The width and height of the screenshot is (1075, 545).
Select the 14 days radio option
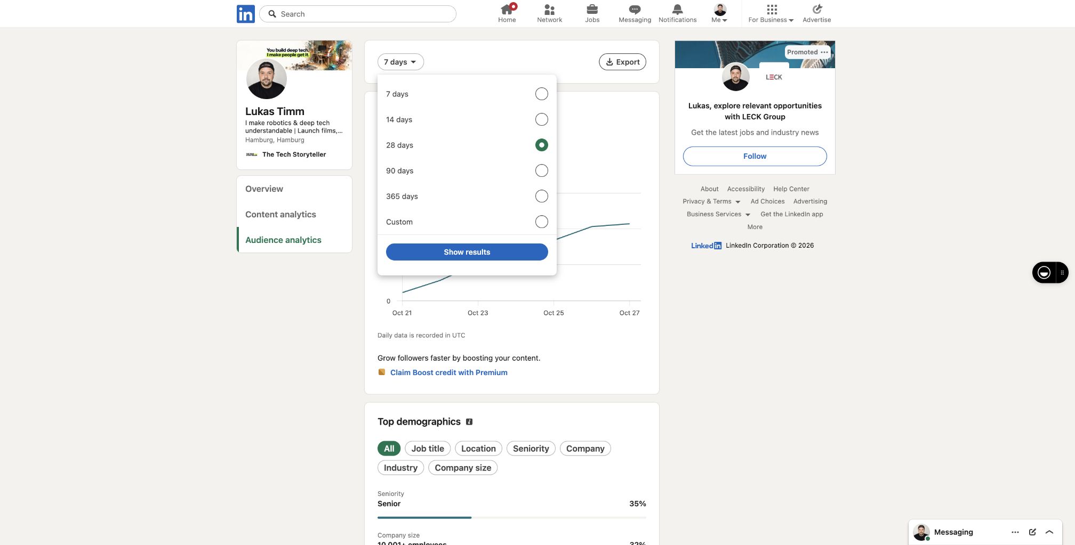pyautogui.click(x=542, y=119)
